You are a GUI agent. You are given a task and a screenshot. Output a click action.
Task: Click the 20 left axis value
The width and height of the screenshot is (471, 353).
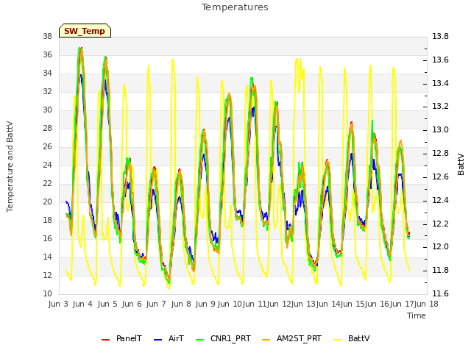click(47, 202)
